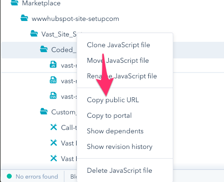Screen dimensions: 224x182
Task: Choose Delete JavaScript file
Action: 120,170
